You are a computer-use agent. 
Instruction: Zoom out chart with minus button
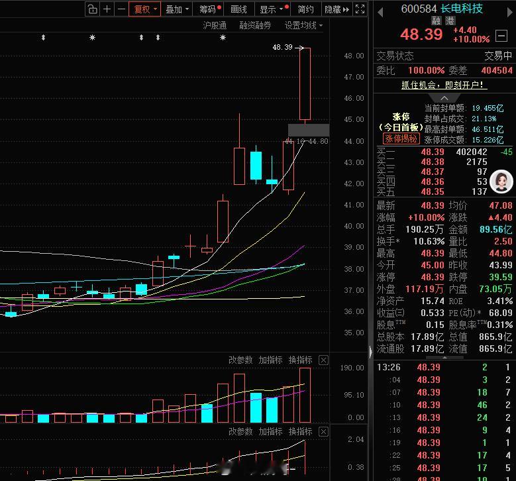click(121, 9)
